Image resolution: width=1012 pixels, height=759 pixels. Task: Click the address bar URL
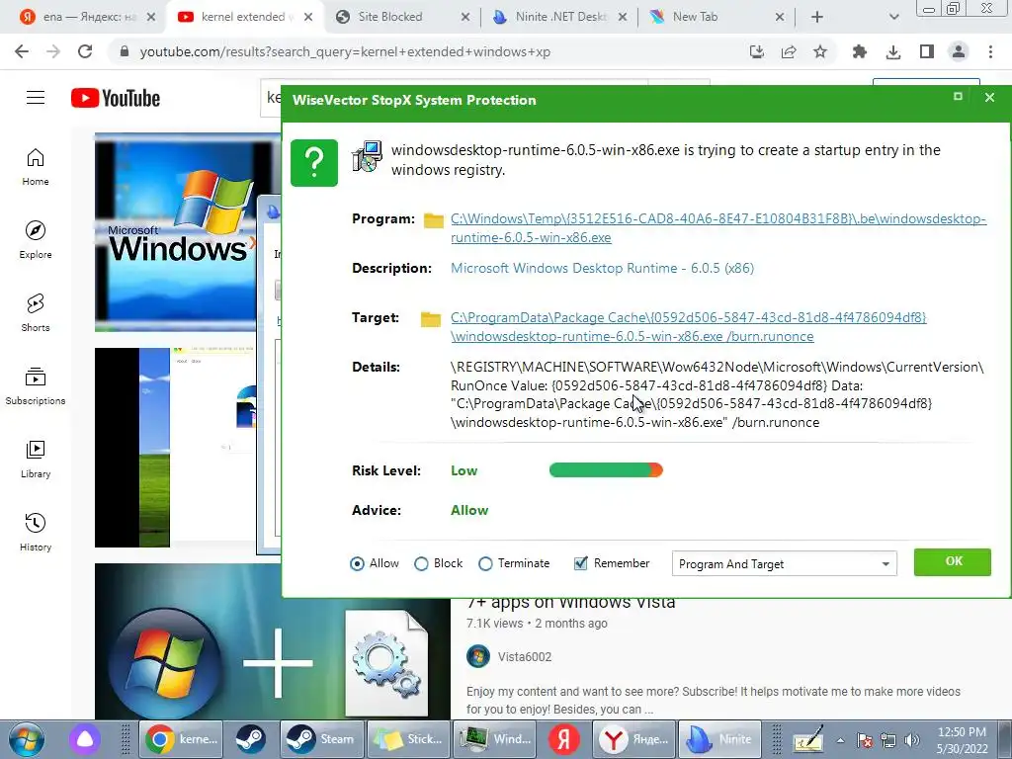(345, 51)
